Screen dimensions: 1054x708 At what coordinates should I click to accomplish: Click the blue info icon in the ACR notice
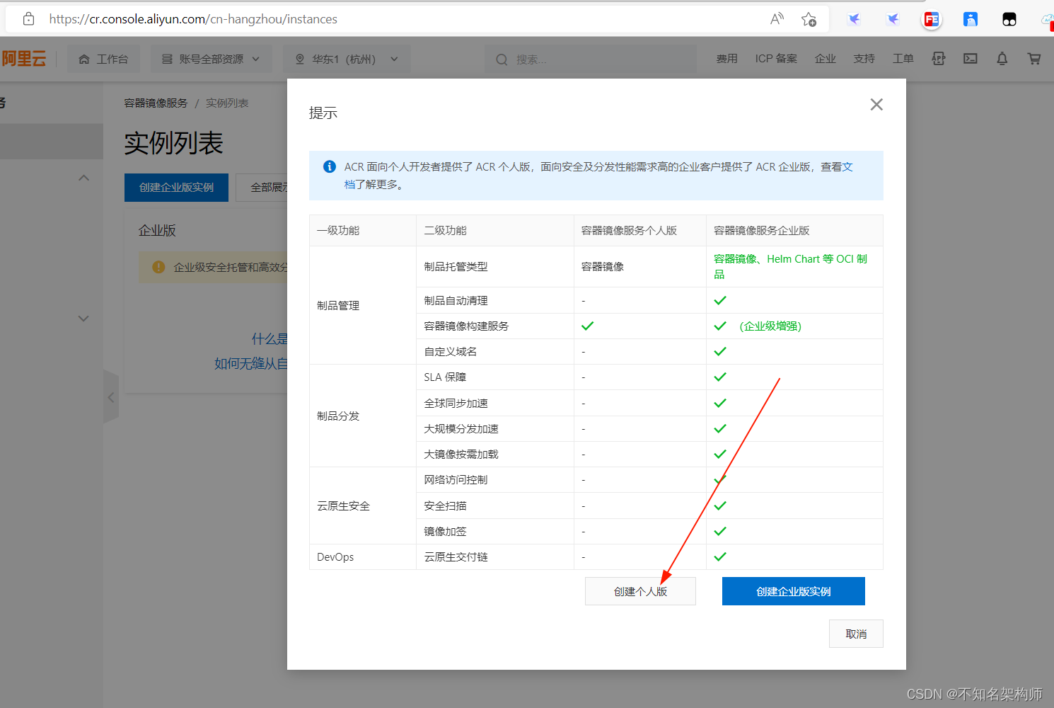(x=330, y=166)
